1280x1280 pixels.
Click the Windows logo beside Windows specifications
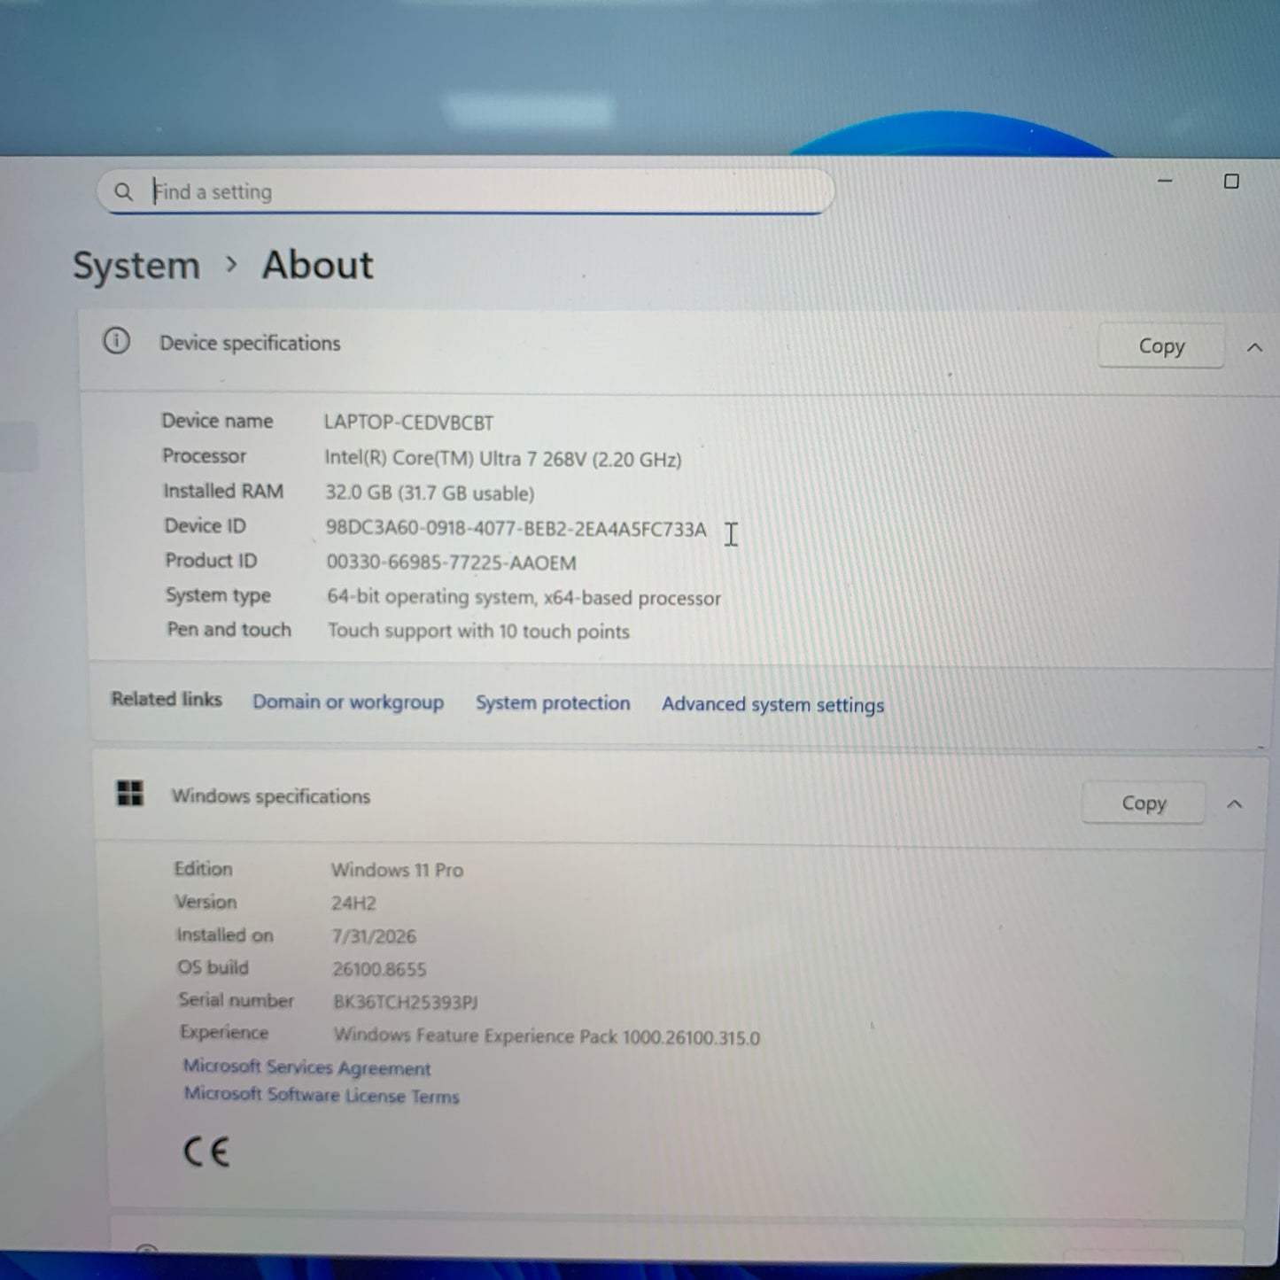tap(130, 793)
